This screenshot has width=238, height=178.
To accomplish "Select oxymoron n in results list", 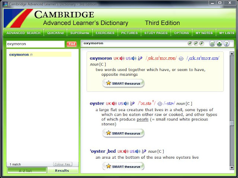I will click(40, 54).
